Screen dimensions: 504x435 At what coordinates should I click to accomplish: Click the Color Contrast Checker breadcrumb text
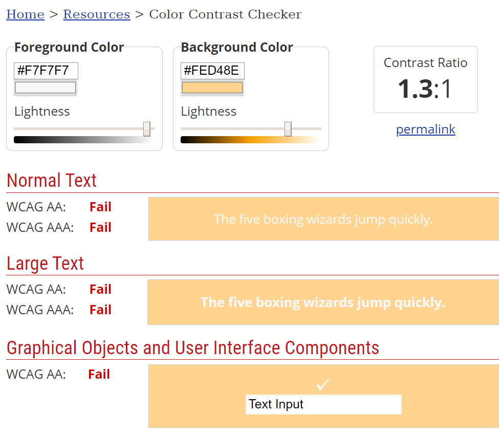pos(225,14)
